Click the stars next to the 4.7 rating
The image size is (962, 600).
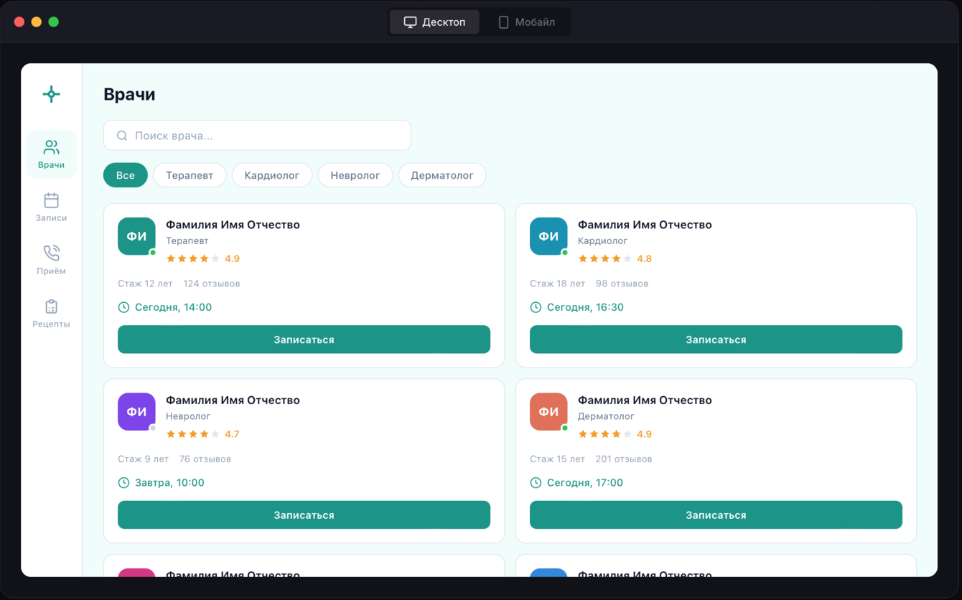tap(193, 434)
